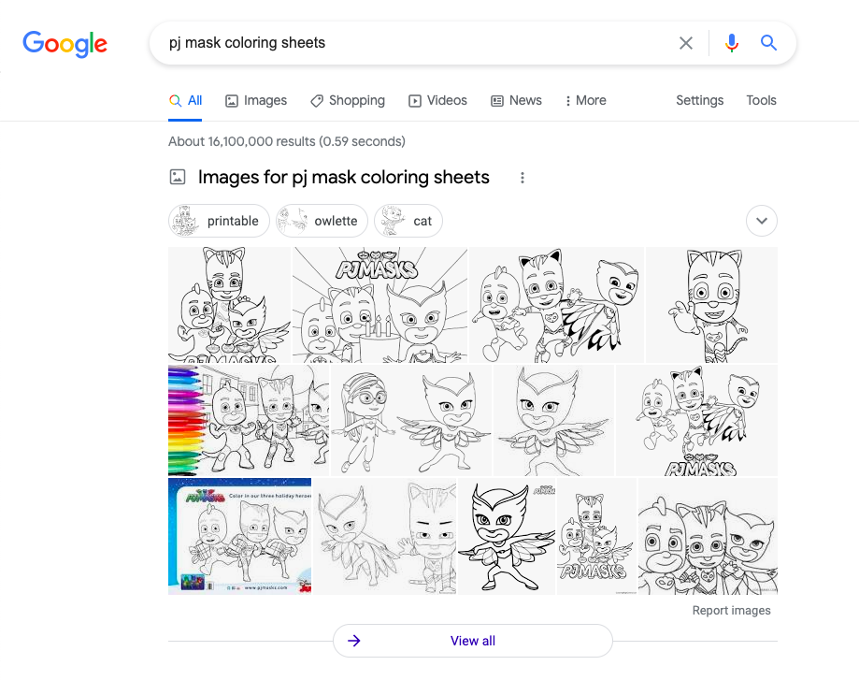Open the three heroes close-up faces thumbnail

(708, 536)
